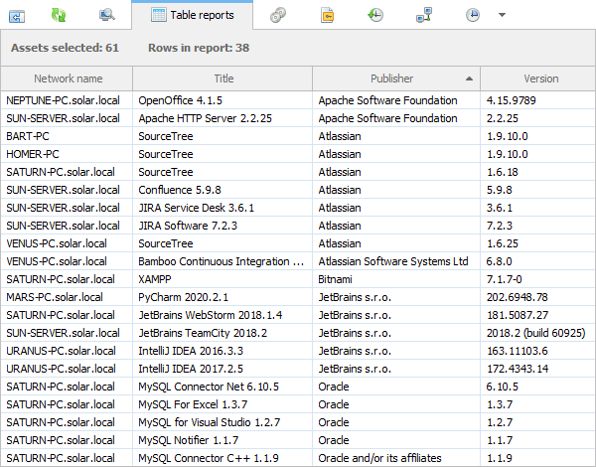
Task: Click version 172.4343.14 cell
Action: pos(537,369)
